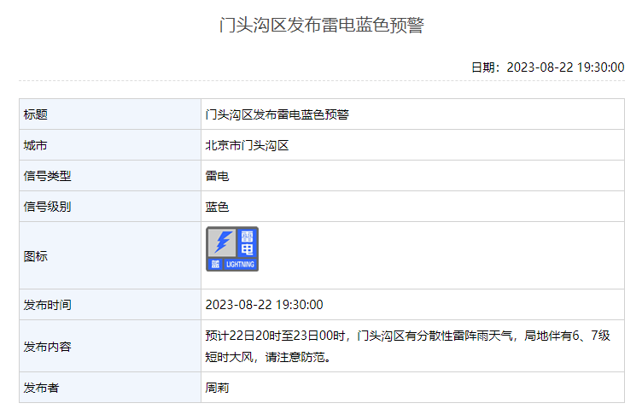Screen dimensions: 642x415
Task: Click the 发布者 row label
Action: [41, 388]
